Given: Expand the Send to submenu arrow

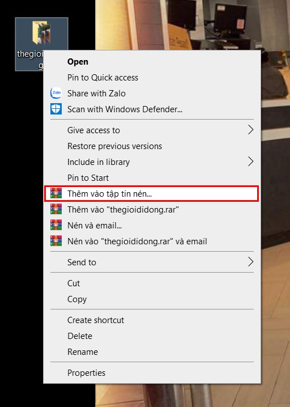Looking at the screenshot, I should pyautogui.click(x=250, y=262).
